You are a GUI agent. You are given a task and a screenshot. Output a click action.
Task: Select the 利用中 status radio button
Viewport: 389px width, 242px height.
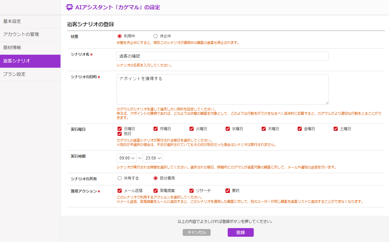pos(119,36)
